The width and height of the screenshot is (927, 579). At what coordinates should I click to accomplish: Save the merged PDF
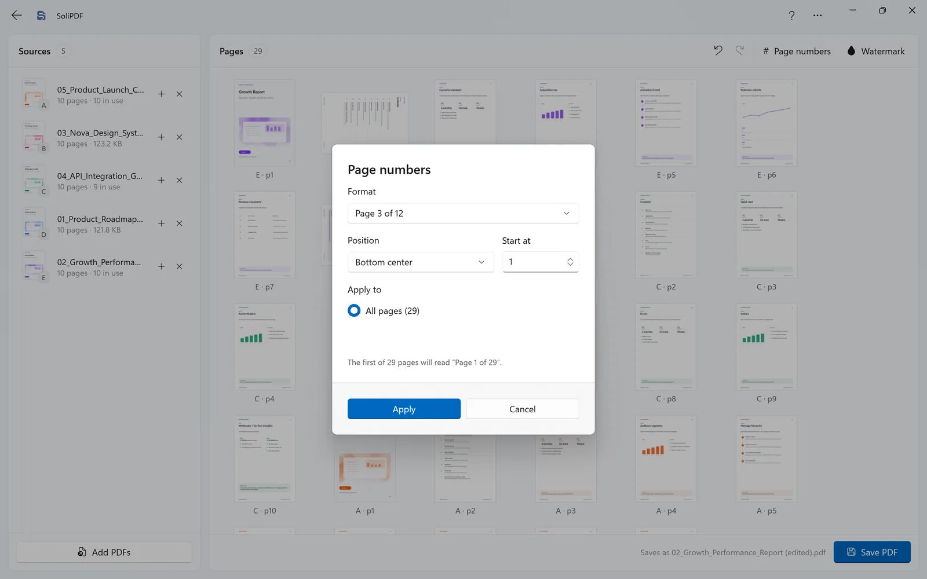pos(872,552)
